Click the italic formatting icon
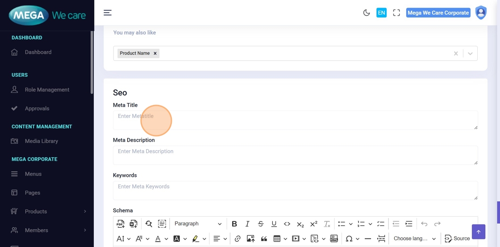 coord(247,224)
